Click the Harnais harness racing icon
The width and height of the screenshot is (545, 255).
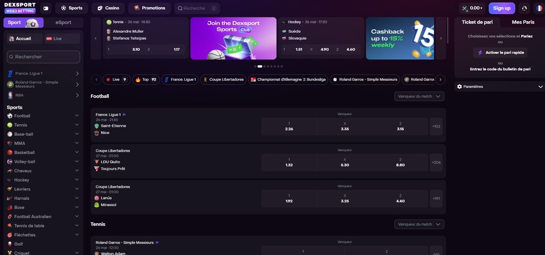click(10, 198)
